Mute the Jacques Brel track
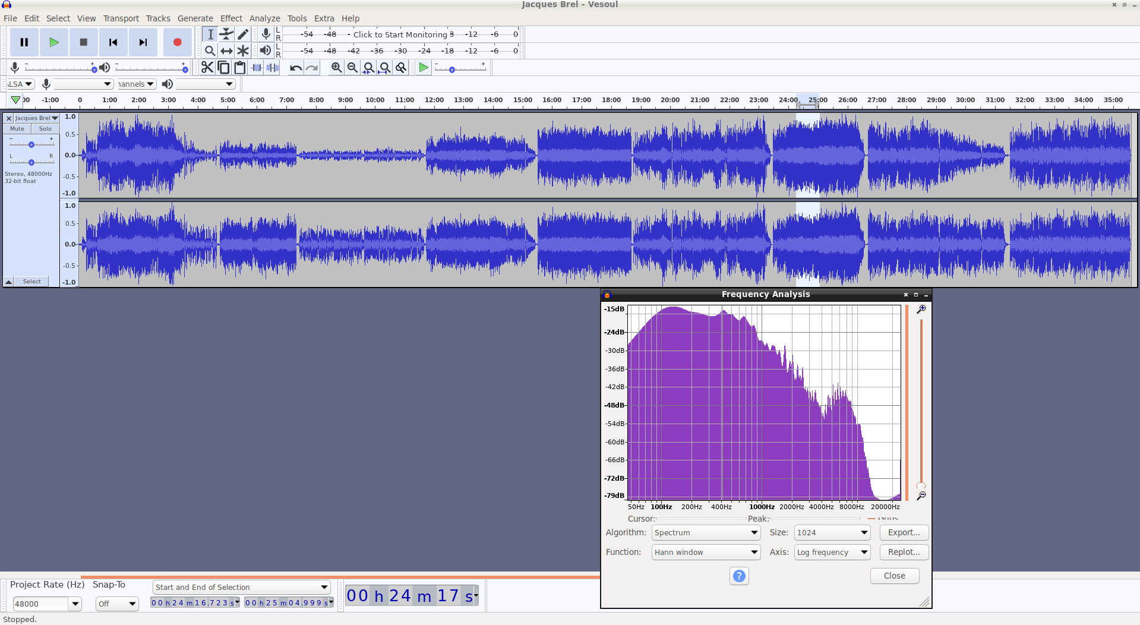1140x625 pixels. click(17, 129)
